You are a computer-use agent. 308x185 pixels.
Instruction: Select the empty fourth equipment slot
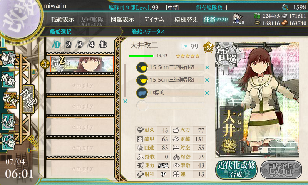[170, 105]
